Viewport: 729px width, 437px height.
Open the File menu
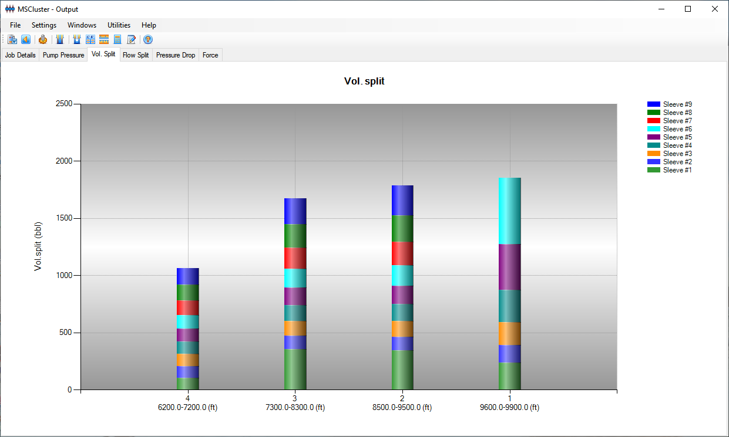[15, 25]
